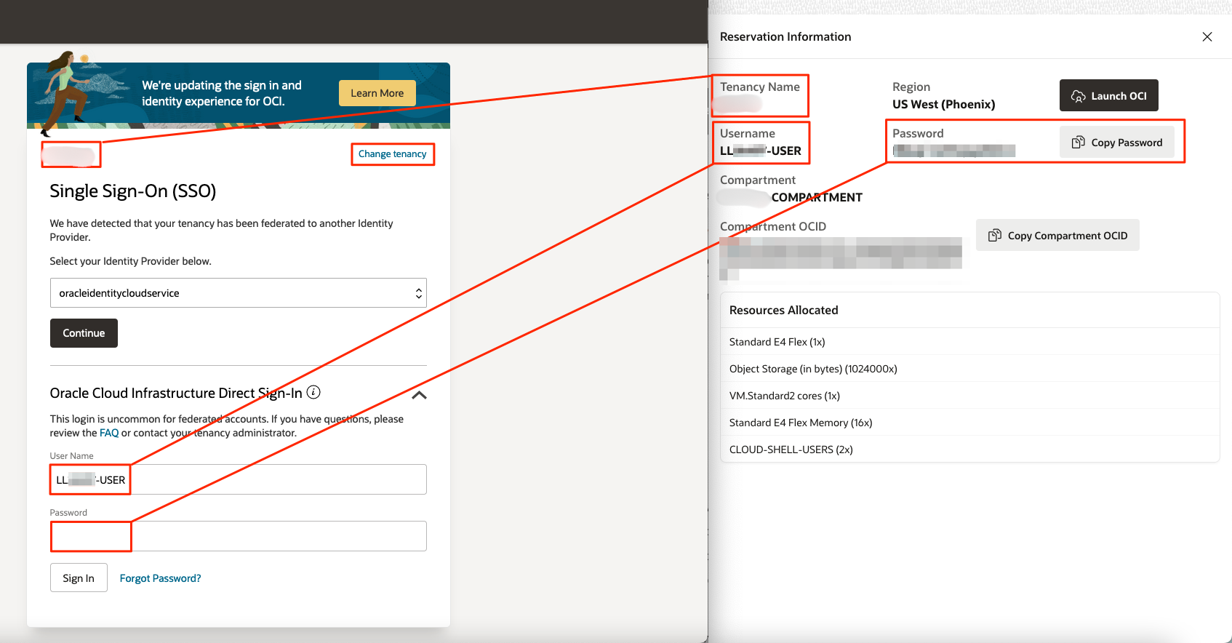The height and width of the screenshot is (643, 1232).
Task: Click the Forgot Password? link
Action: coord(160,578)
